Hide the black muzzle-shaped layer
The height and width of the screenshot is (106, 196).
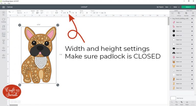click(192, 53)
